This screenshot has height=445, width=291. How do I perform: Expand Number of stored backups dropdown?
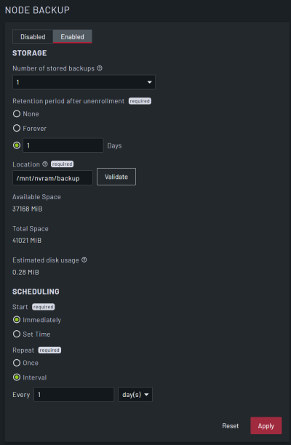point(84,82)
